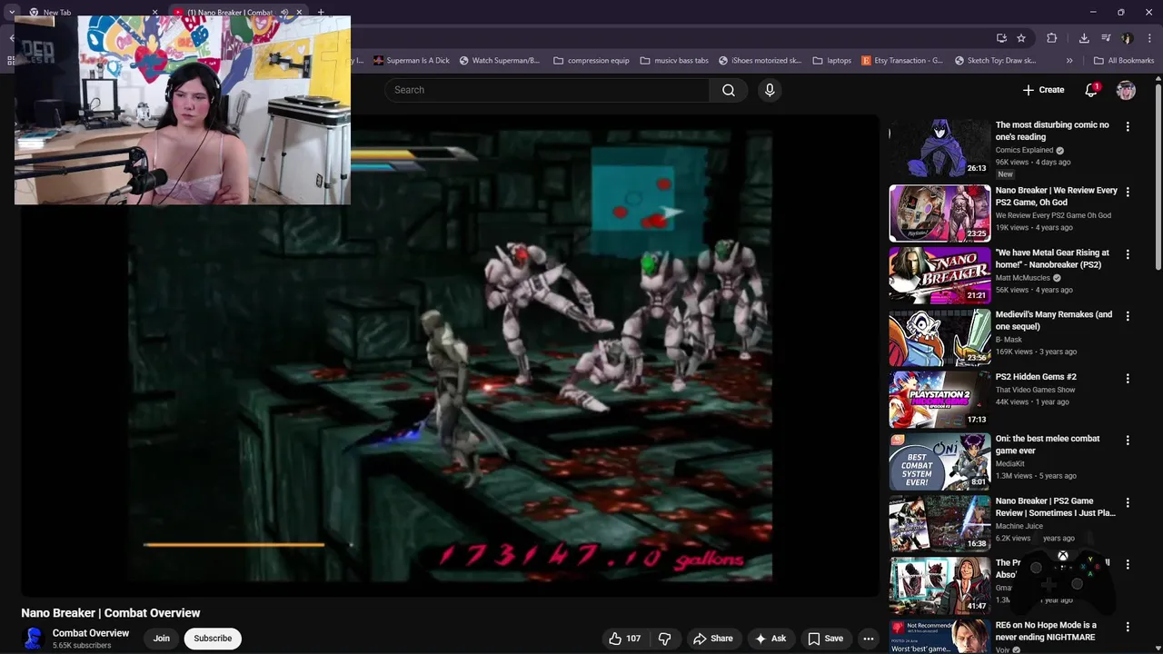1163x654 pixels.
Task: Open RE6 on No Hope Mode video title
Action: [1046, 630]
